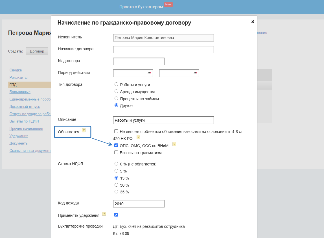Go to Больничные in the sidebar
Image resolution: width=324 pixels, height=238 pixels.
20,92
